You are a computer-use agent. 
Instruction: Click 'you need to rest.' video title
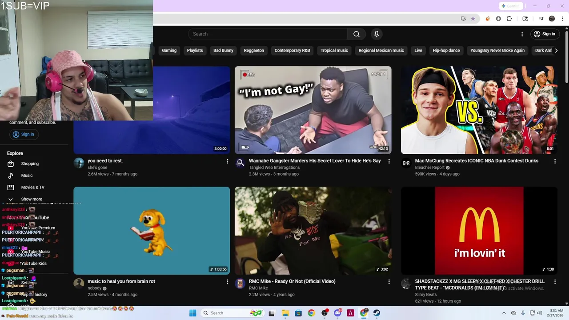point(105,161)
